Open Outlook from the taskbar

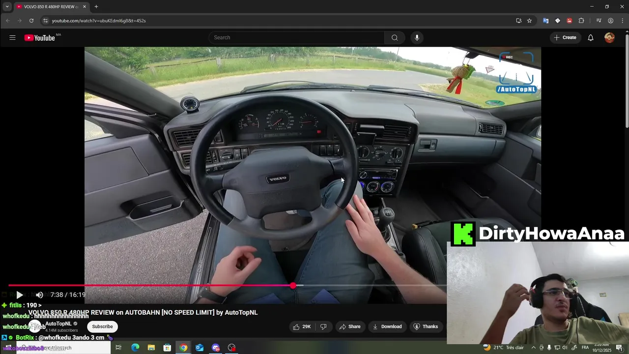pyautogui.click(x=200, y=348)
